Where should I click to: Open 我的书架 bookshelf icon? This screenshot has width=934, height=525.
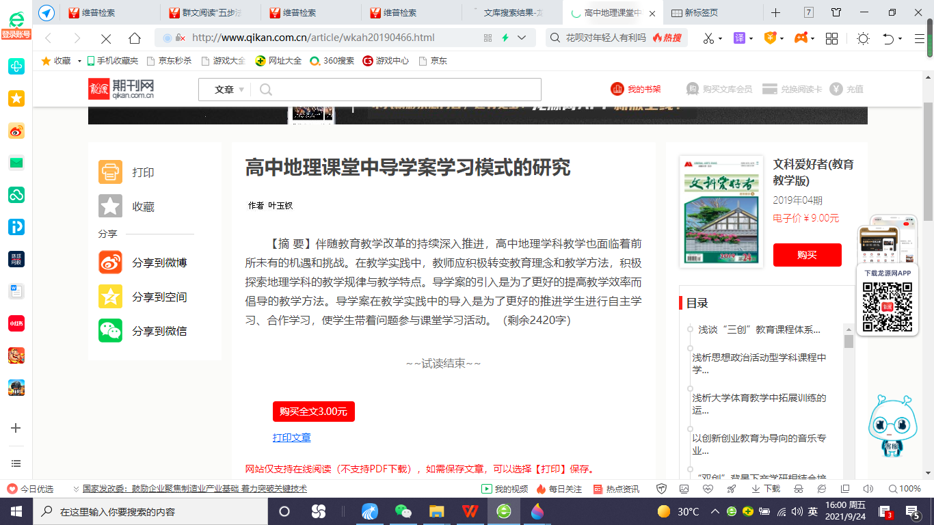click(x=617, y=89)
